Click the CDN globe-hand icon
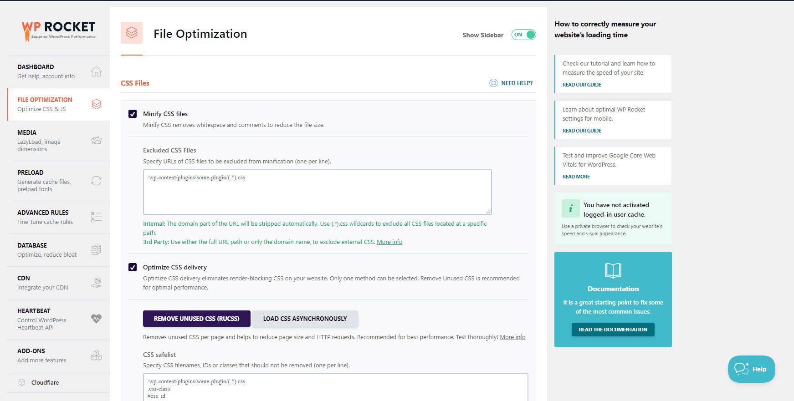Viewport: 794px width, 401px height. click(96, 283)
